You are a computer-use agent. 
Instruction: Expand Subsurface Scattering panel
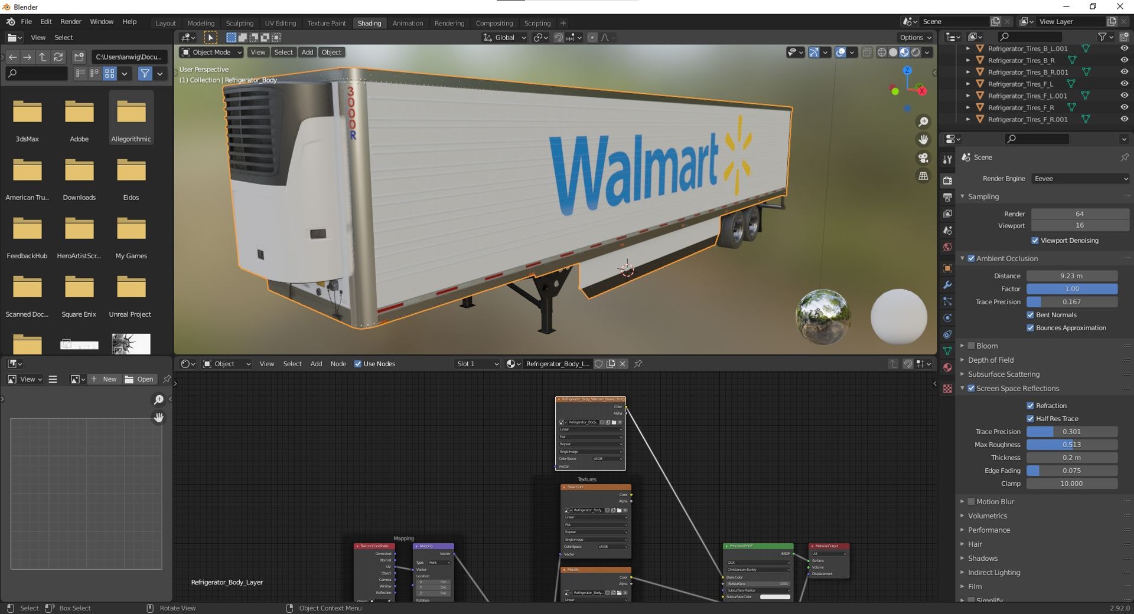(x=1003, y=375)
